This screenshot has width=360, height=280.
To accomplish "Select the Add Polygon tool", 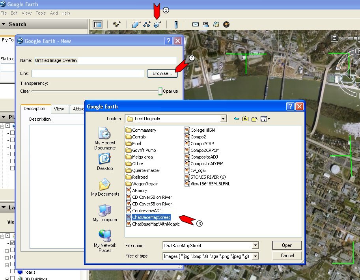I will pyautogui.click(x=136, y=24).
